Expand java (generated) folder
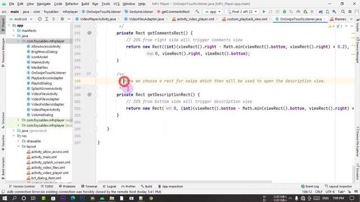 click(13, 131)
